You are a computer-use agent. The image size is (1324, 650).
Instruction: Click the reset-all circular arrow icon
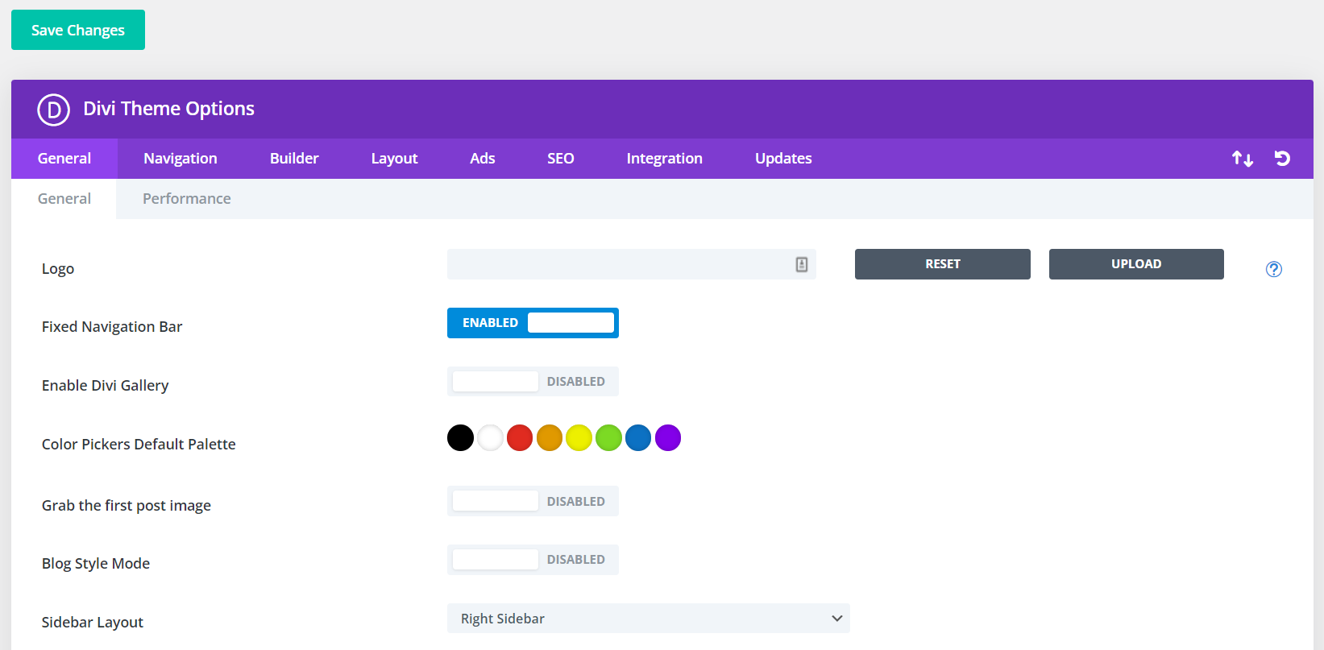pos(1282,159)
